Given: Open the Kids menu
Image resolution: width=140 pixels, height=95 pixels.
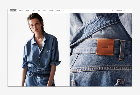Looking at the screenshot, I should pos(39,10).
